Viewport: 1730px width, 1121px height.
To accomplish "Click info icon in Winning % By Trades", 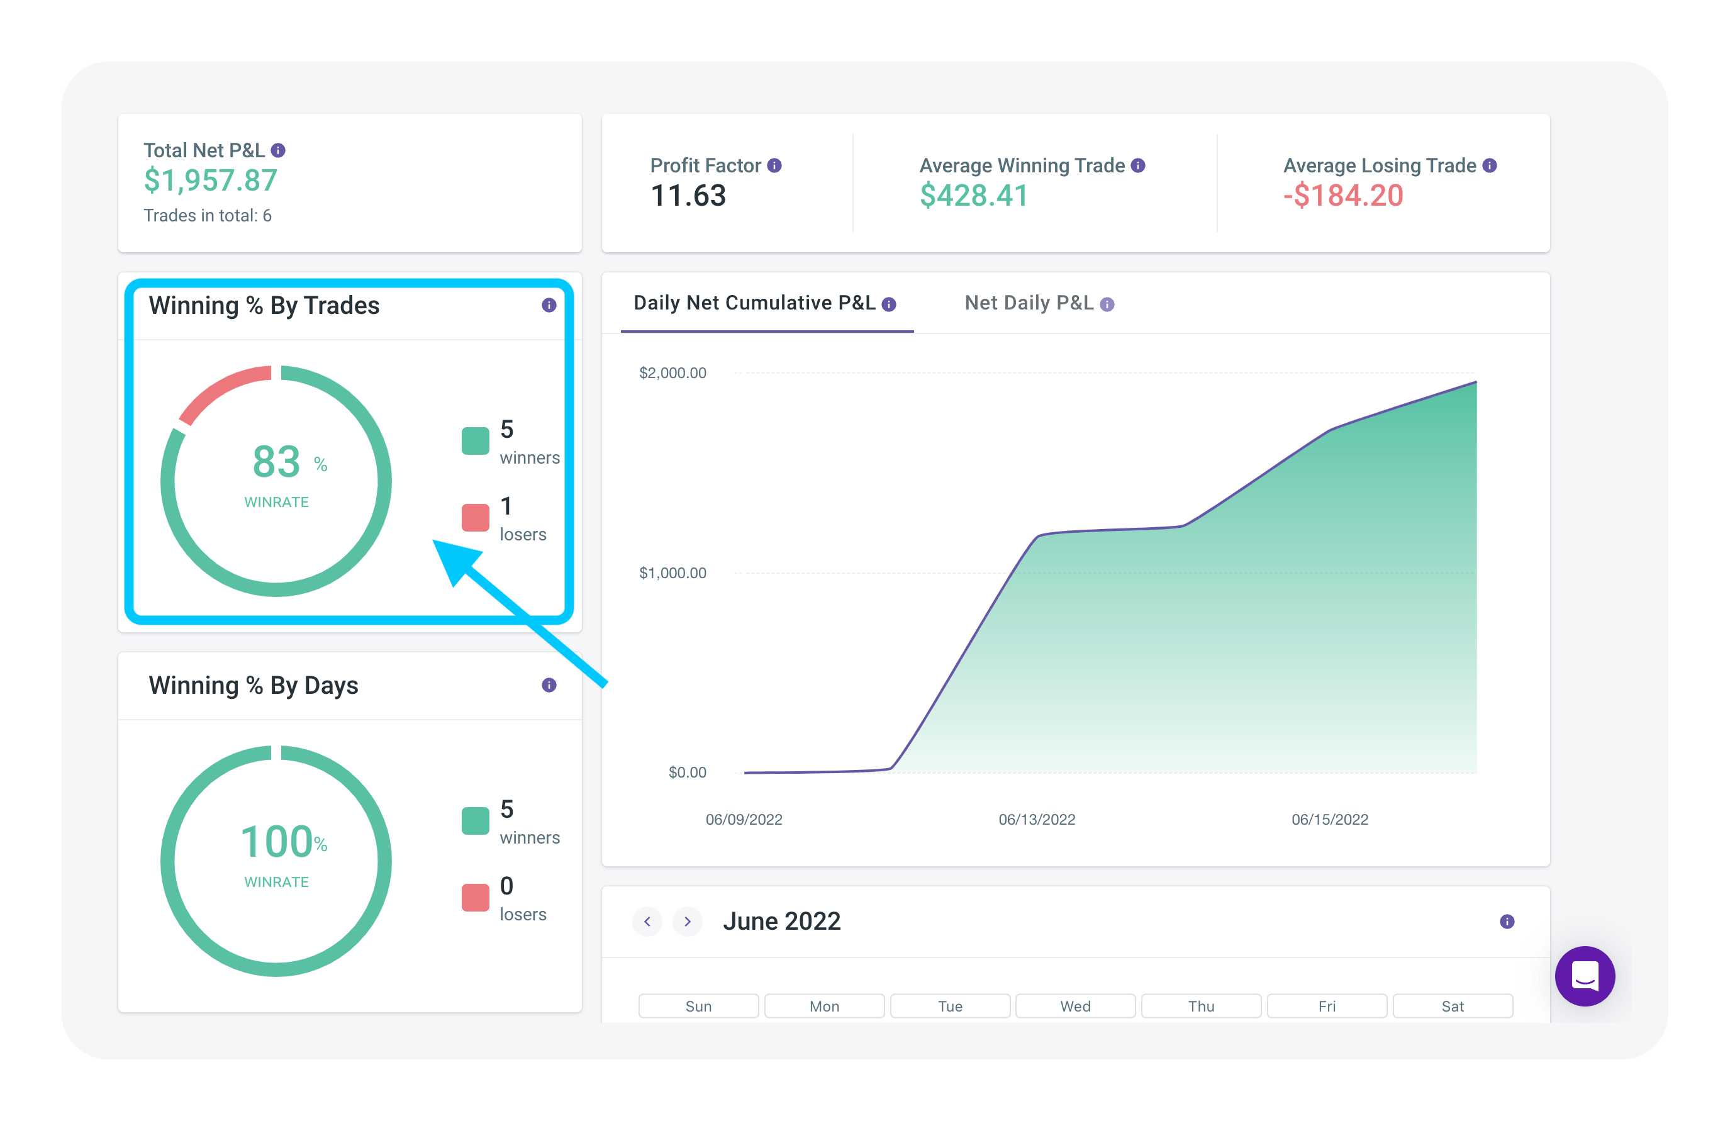I will [549, 305].
